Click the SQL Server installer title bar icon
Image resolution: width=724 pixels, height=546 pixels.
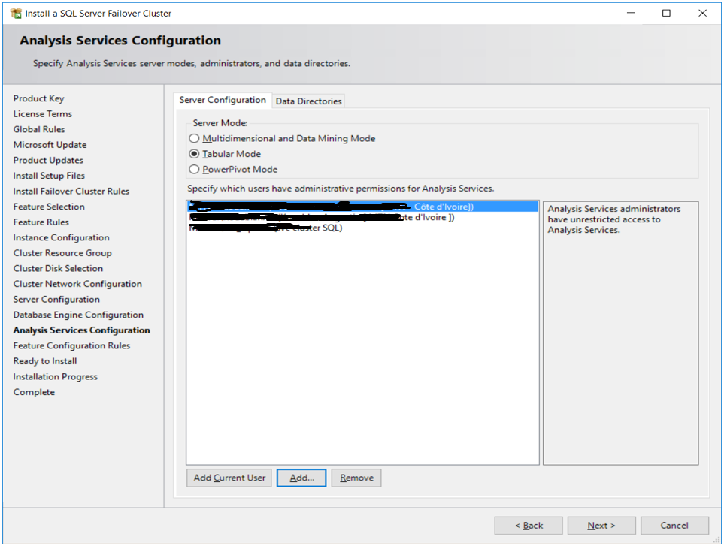[16, 14]
